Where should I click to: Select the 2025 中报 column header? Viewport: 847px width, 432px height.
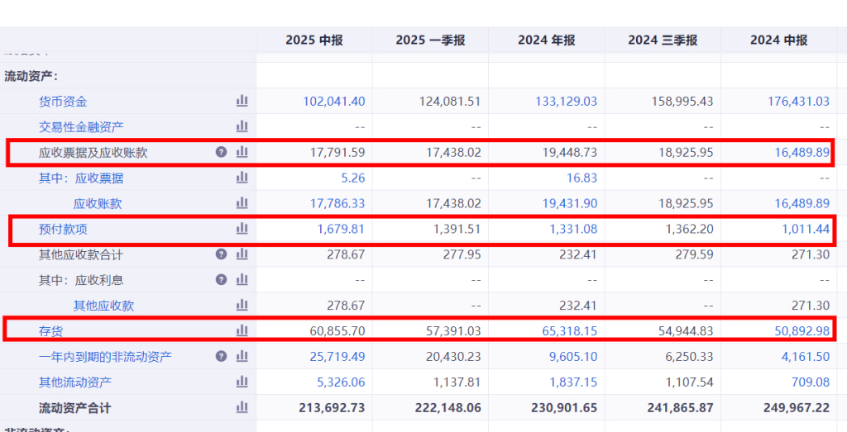tap(314, 40)
